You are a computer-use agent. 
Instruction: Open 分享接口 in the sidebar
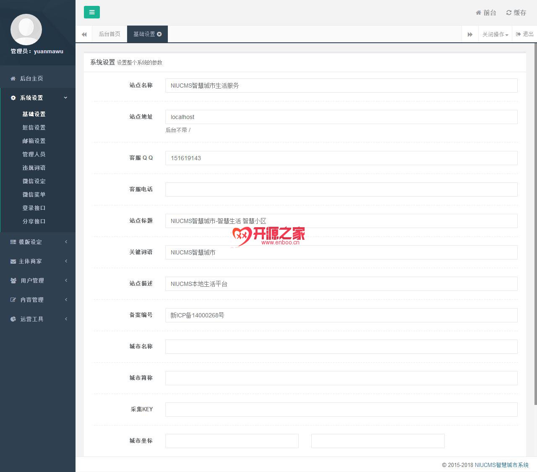pyautogui.click(x=34, y=221)
